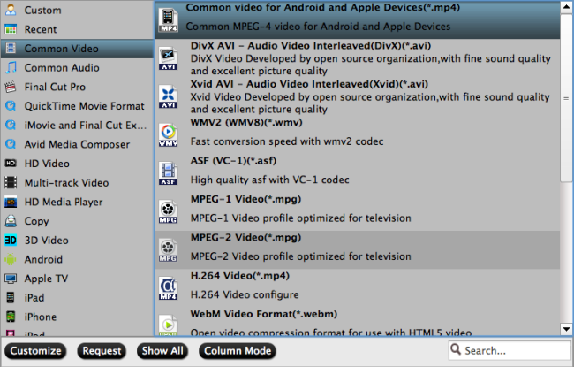Open the Recent category

pos(77,29)
